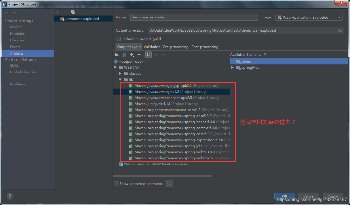Image resolution: width=350 pixels, height=205 pixels.
Task: Cancel the Project Structure dialog
Action: [x=309, y=196]
